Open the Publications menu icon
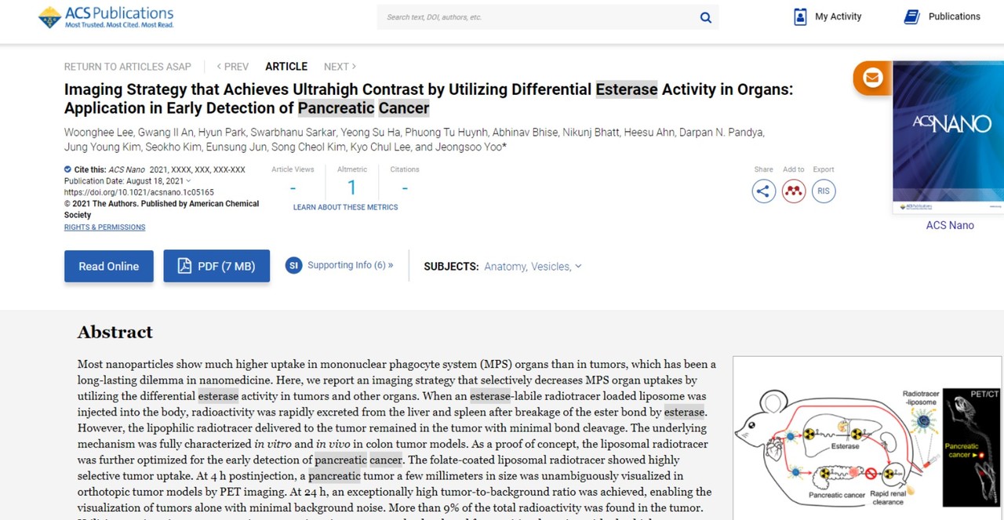Screen dimensions: 1004x520 (911, 16)
